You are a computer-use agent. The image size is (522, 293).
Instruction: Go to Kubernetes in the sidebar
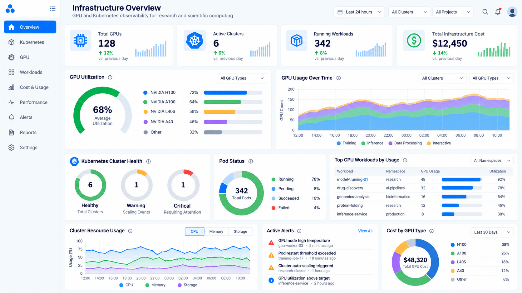tap(30, 42)
